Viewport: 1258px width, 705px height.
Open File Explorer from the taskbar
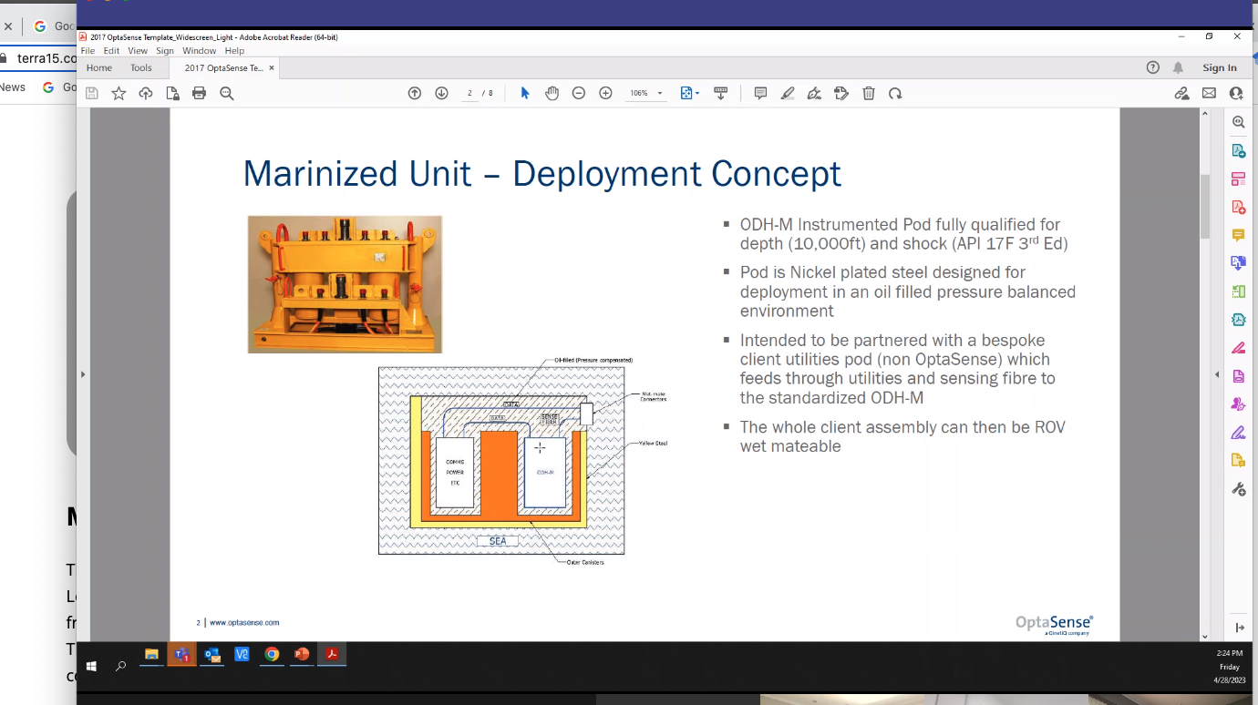point(151,655)
